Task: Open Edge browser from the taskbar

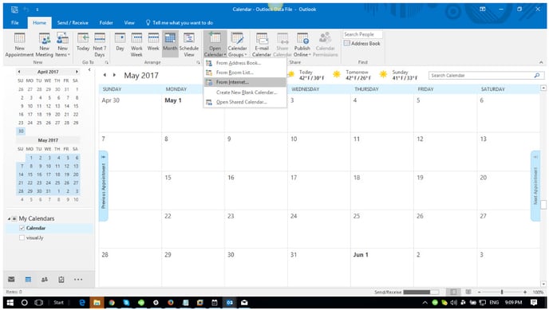Action: click(82, 302)
